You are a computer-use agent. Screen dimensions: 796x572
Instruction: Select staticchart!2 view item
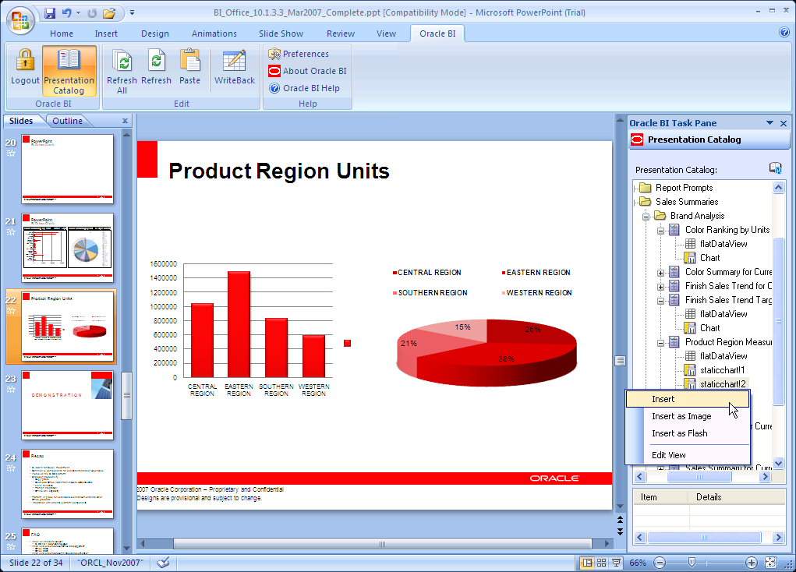tap(723, 384)
